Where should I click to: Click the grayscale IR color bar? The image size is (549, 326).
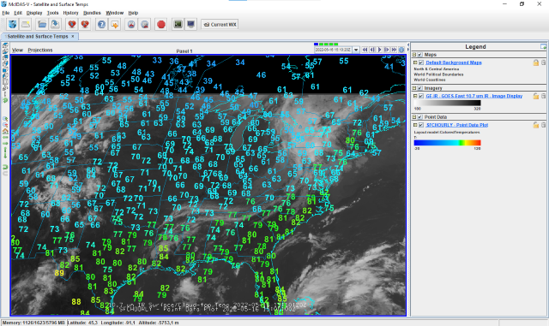tap(447, 103)
